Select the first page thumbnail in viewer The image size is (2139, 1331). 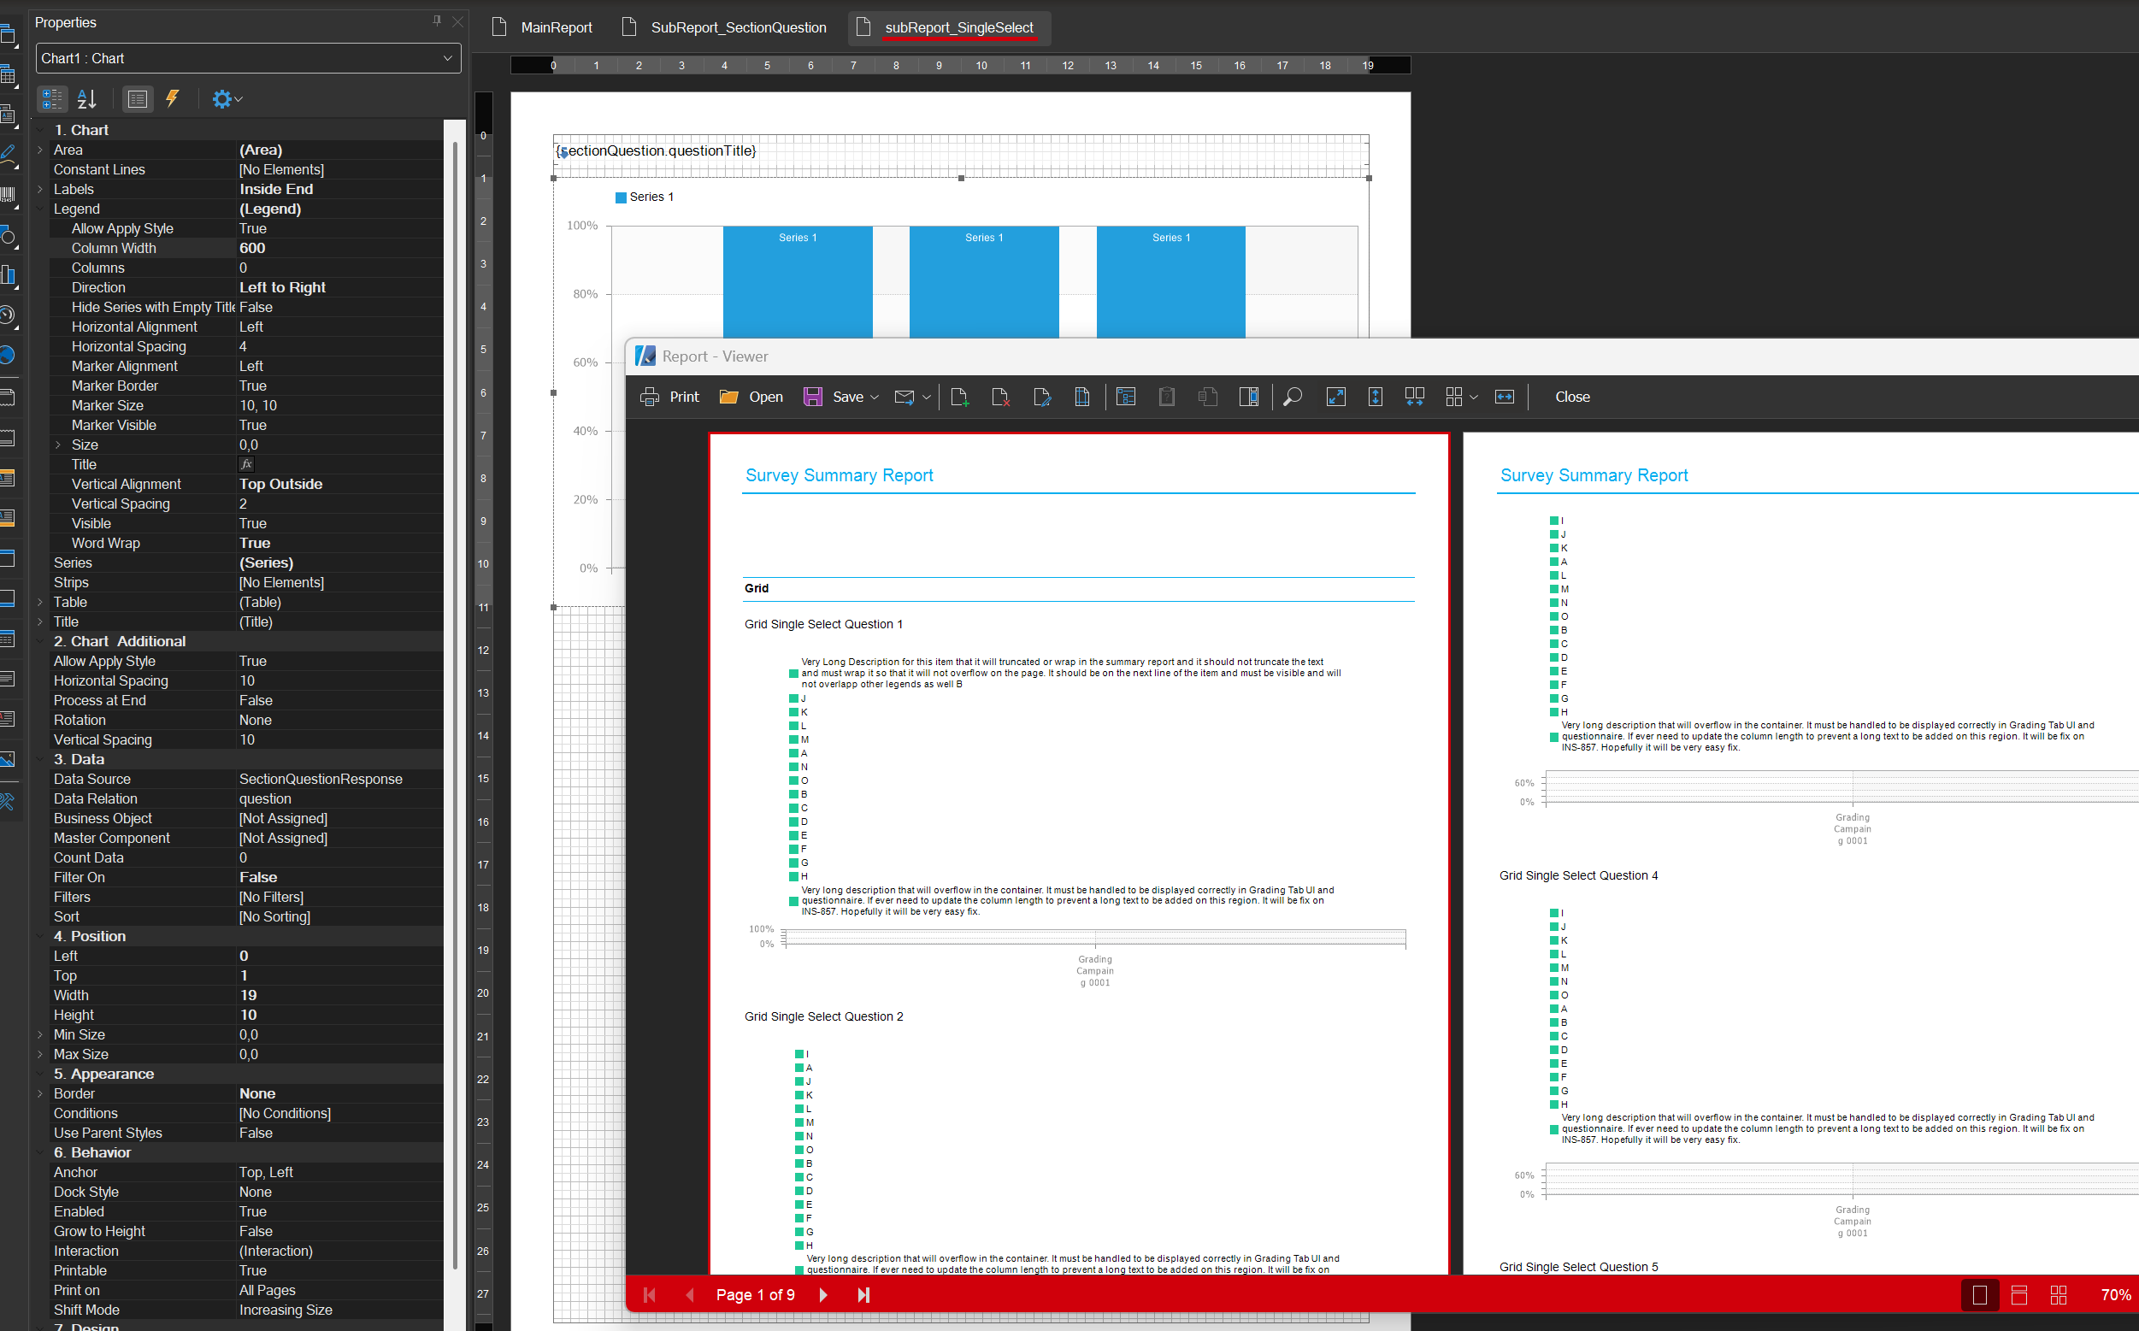[x=1078, y=854]
